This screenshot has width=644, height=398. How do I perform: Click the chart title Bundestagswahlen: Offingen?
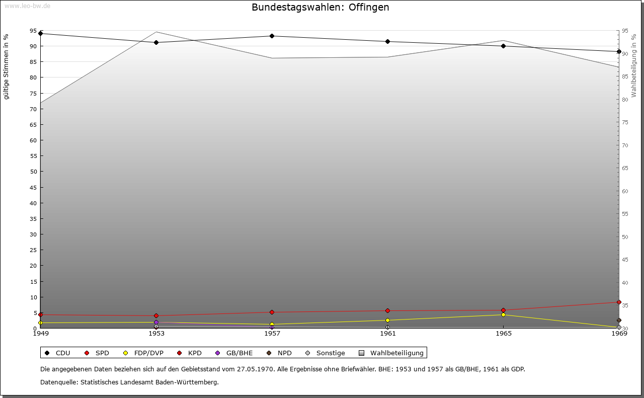[320, 8]
